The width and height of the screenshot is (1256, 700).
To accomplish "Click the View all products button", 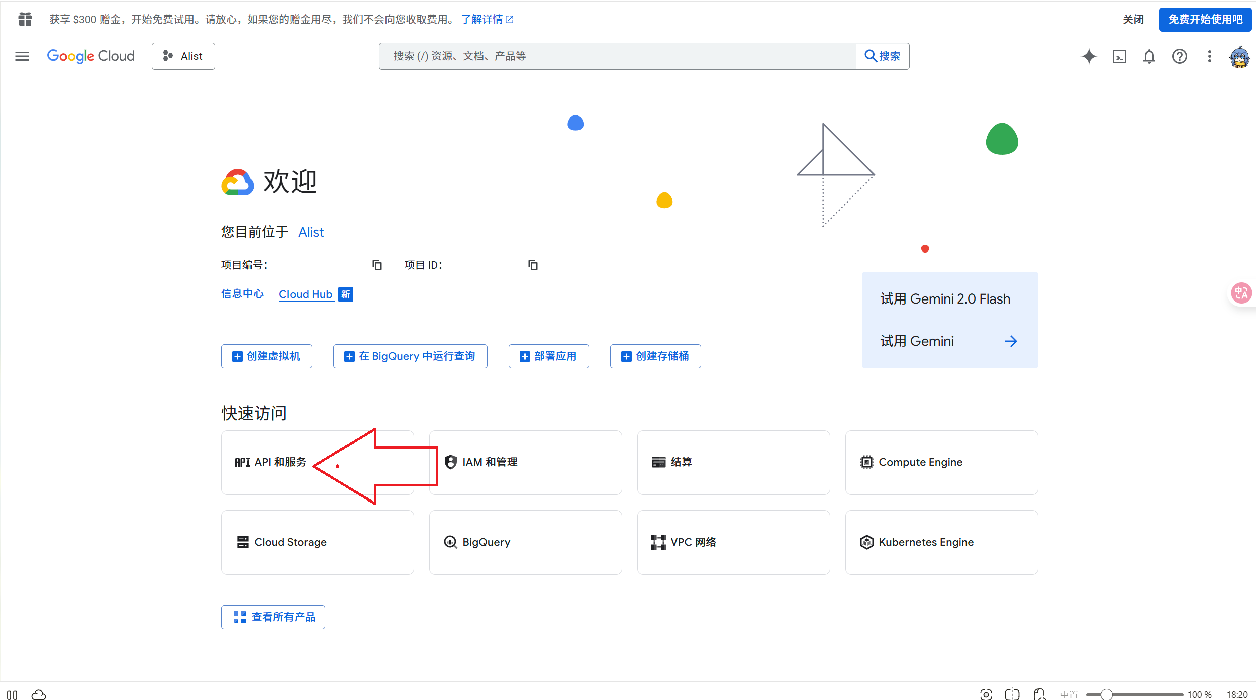I will click(273, 617).
